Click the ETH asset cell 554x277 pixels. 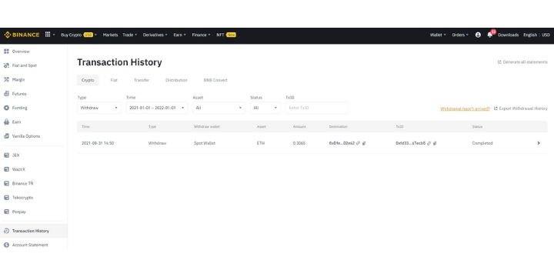tap(260, 143)
